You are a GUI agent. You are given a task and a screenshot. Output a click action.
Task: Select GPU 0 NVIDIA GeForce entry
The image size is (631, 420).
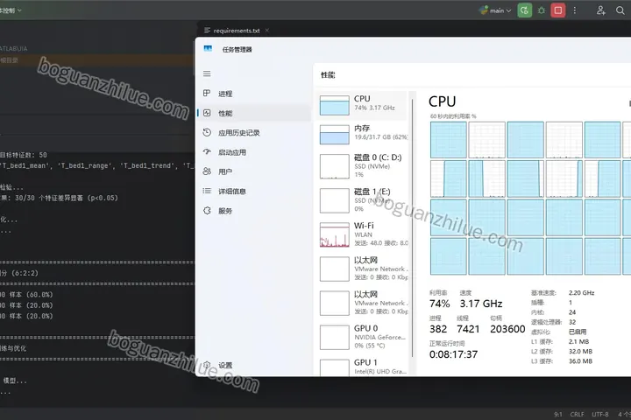click(363, 337)
